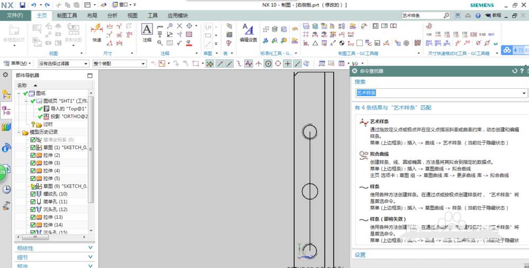Click the search magnifier in the command finder box
Viewport: 529px width, 268px height.
[x=447, y=15]
